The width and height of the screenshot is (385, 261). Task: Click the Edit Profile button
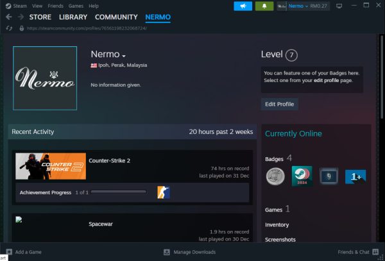point(279,104)
